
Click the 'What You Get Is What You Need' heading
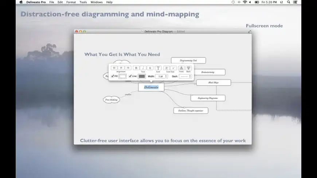click(122, 54)
